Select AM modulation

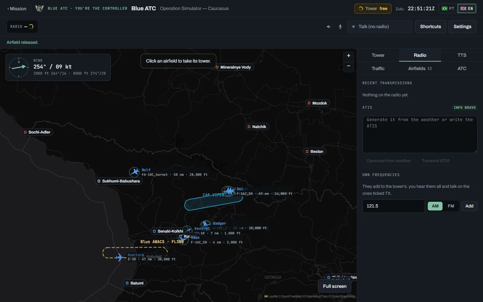point(435,206)
